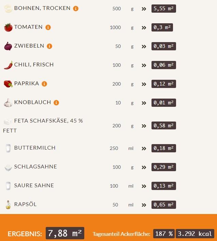
Task: Click the feta cheese icon
Action: (8, 122)
